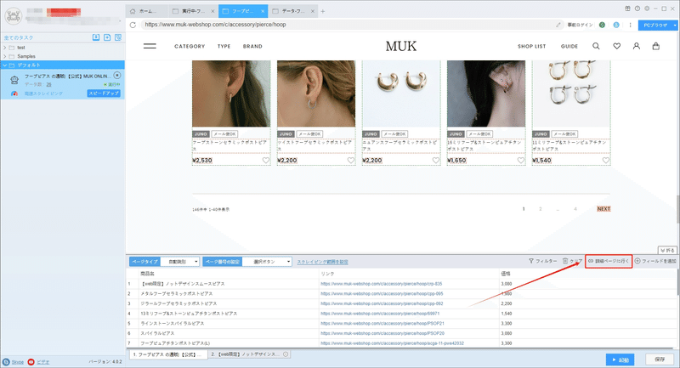The width and height of the screenshot is (680, 368).
Task: Click the 保存 save button
Action: pos(660,360)
